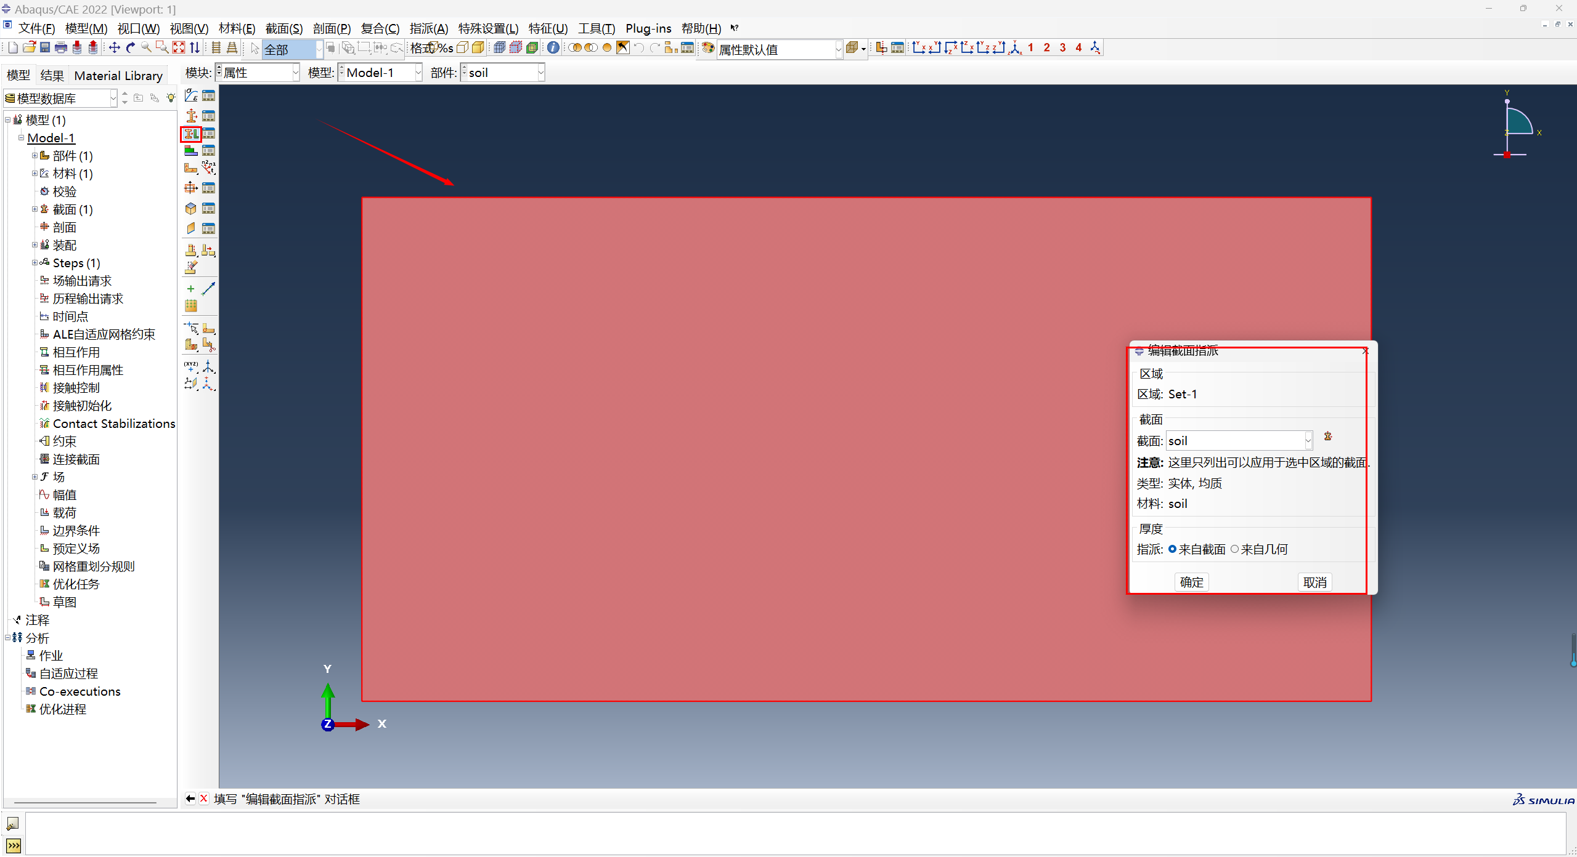Click the create section icon beside soil dropdown
Image resolution: width=1577 pixels, height=857 pixels.
1328,437
